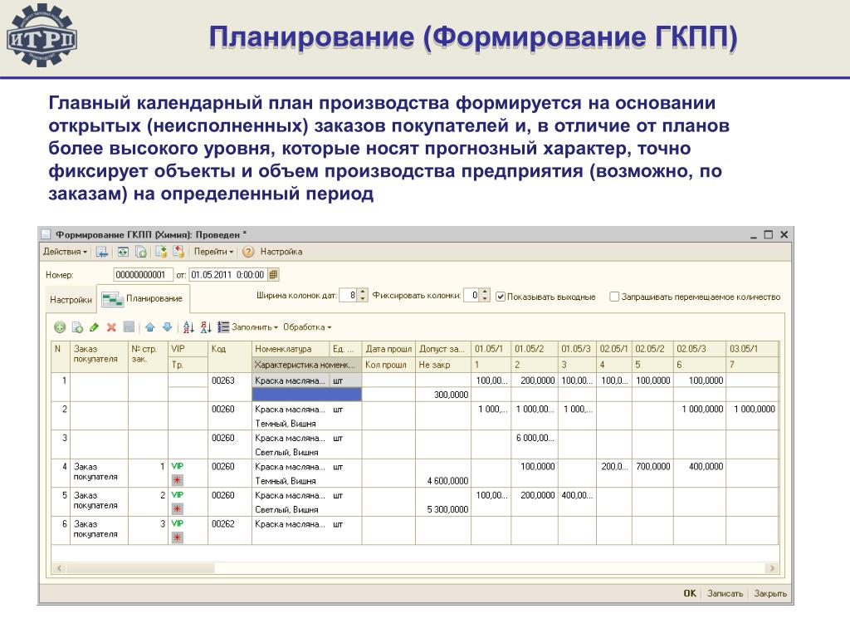Select the highlighted blue cell in row 1
This screenshot has width=850, height=638.
(x=307, y=395)
